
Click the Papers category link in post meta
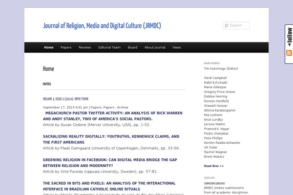point(96,107)
